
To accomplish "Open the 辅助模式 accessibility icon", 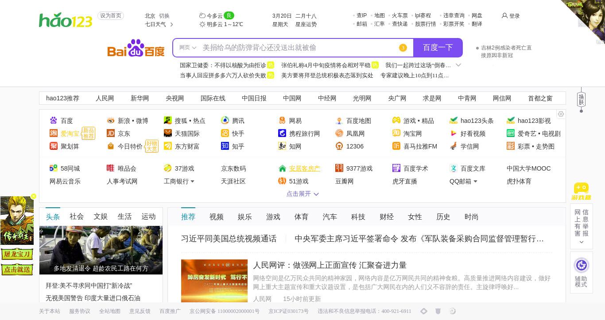I will [581, 265].
